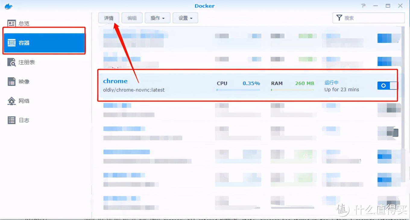
Task: Click the funnel filter icon in search box
Action: (339, 18)
